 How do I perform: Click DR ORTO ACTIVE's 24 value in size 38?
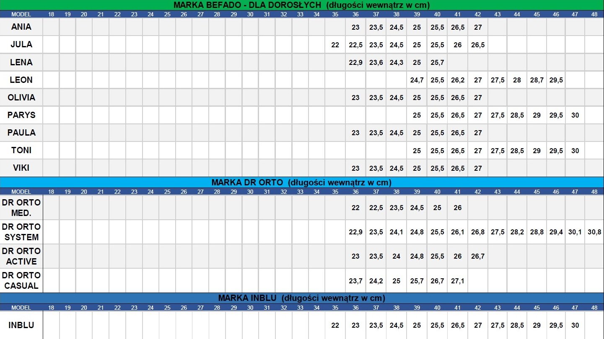click(397, 256)
